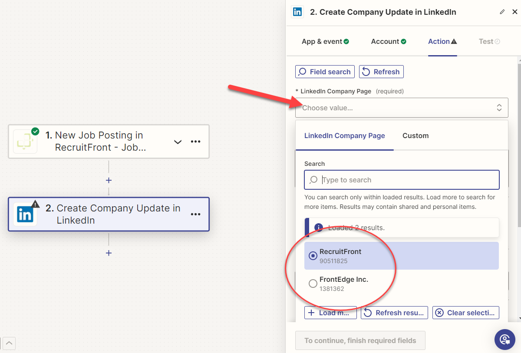Select the New Job Posting in RecruitFront step
The image size is (521, 353).
(109, 142)
